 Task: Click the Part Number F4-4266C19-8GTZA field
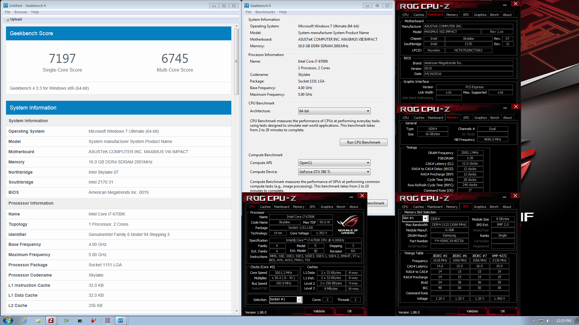(449, 241)
